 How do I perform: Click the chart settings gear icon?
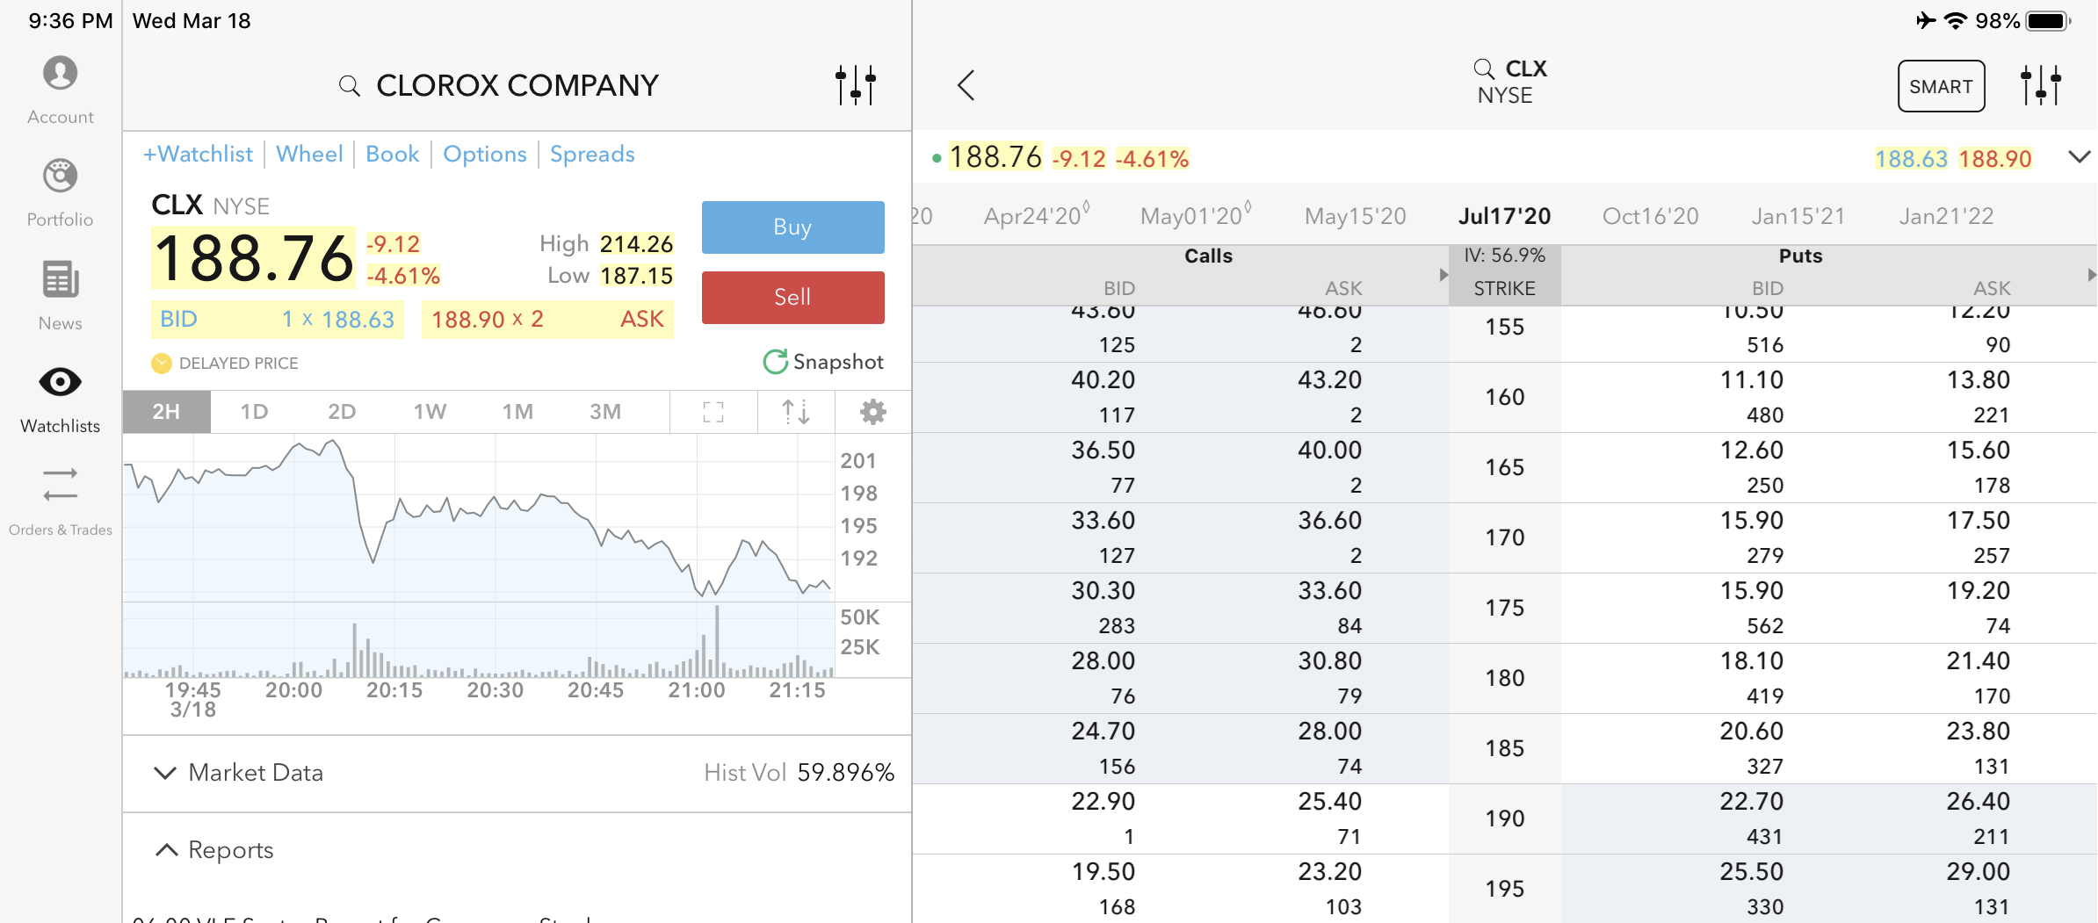(872, 412)
